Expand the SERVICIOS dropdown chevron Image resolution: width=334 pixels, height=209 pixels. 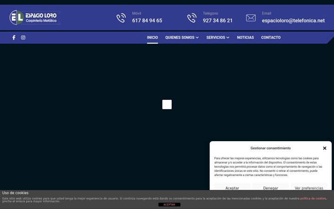(228, 38)
